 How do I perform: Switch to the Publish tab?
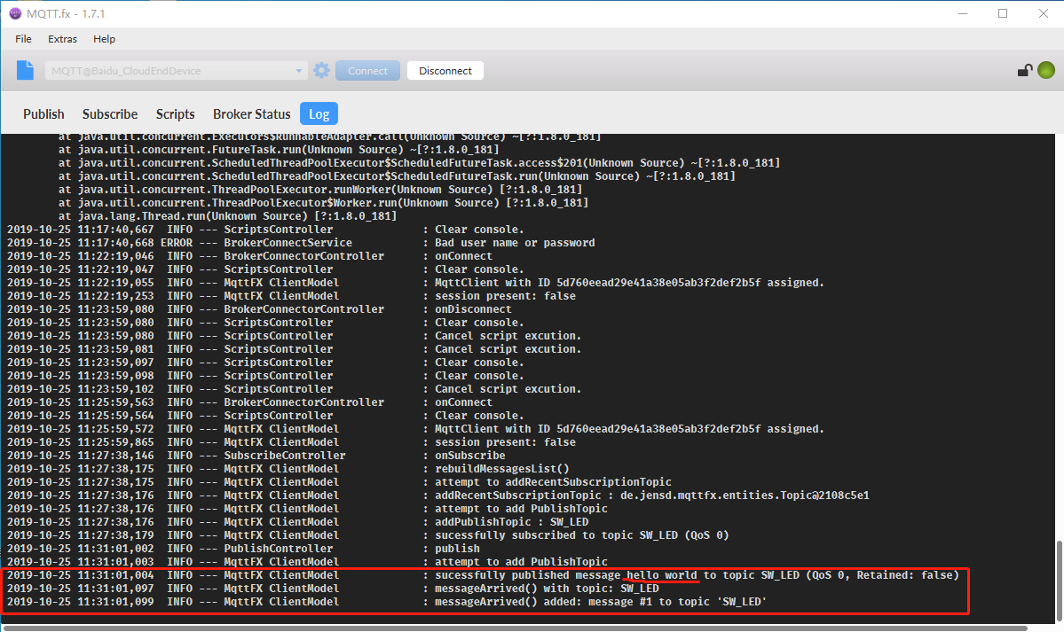(43, 113)
